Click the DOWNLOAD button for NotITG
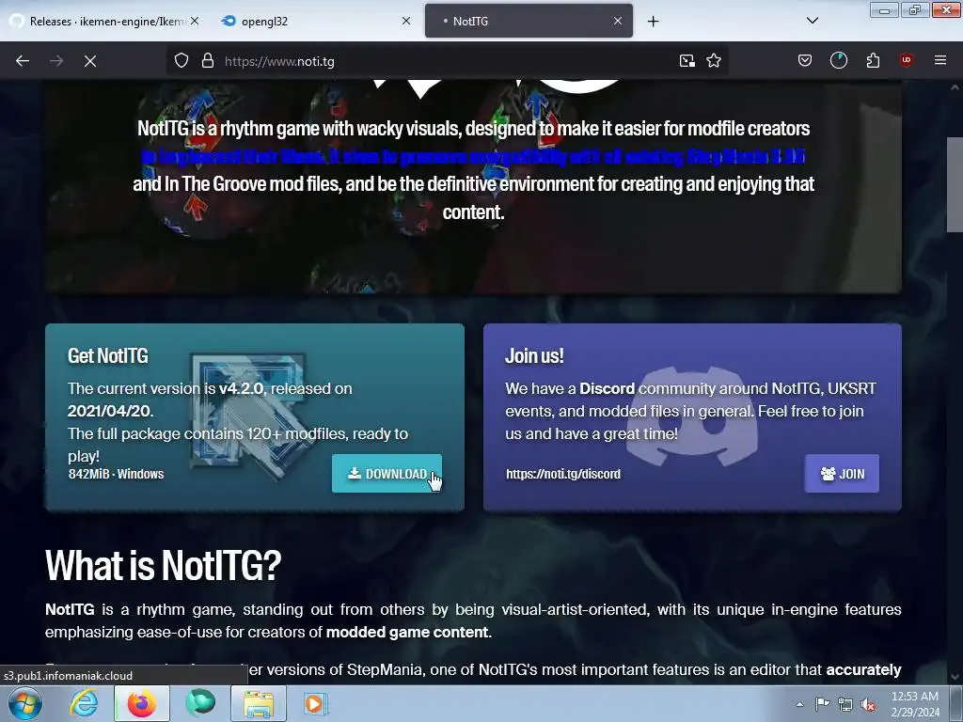Screen dimensions: 963x722 (x=387, y=474)
